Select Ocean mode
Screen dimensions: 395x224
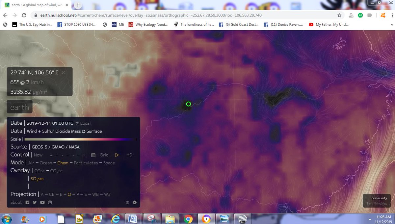(x=46, y=163)
